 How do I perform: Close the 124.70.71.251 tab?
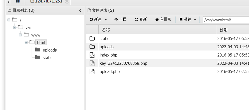(x=67, y=1)
